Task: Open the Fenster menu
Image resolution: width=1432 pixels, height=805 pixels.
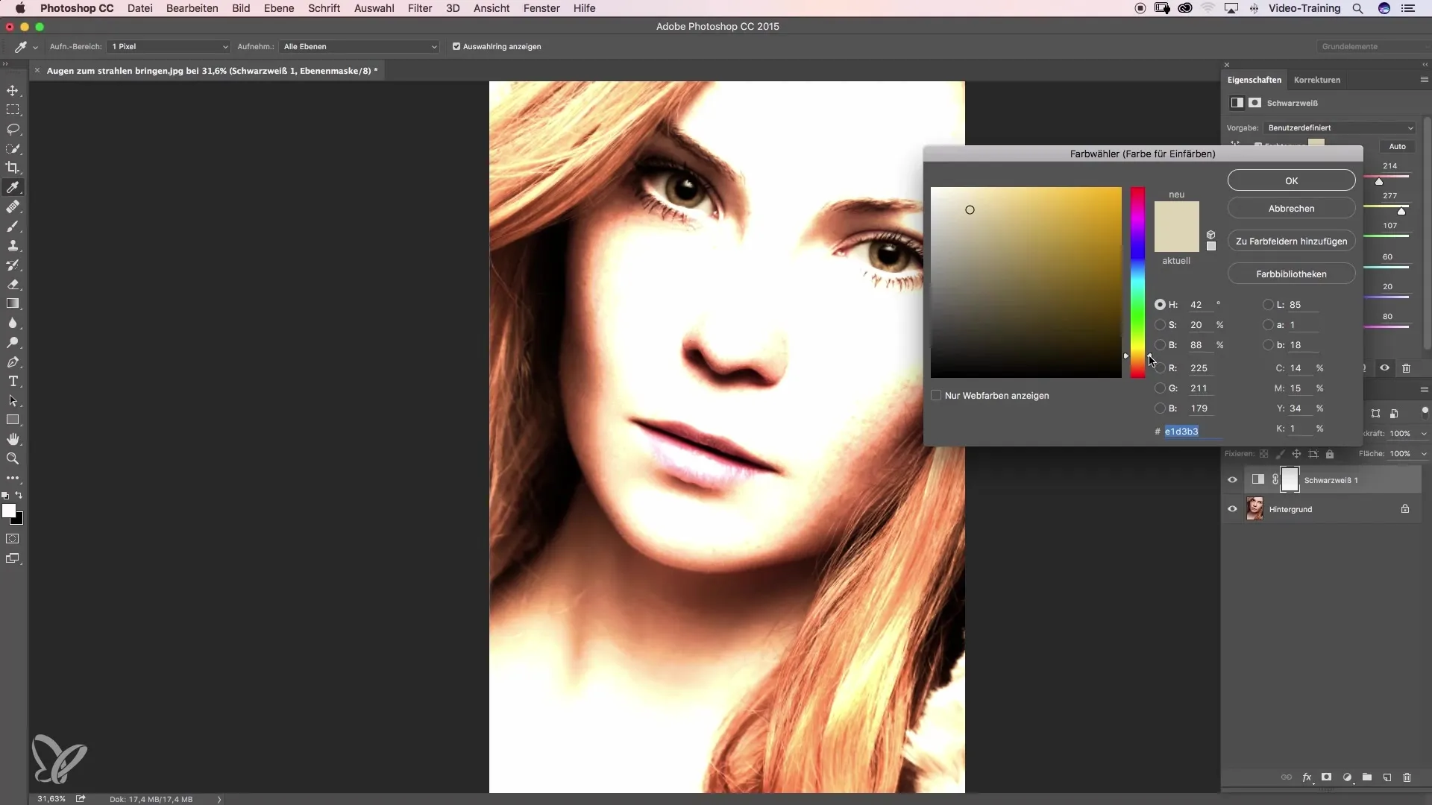Action: point(541,8)
